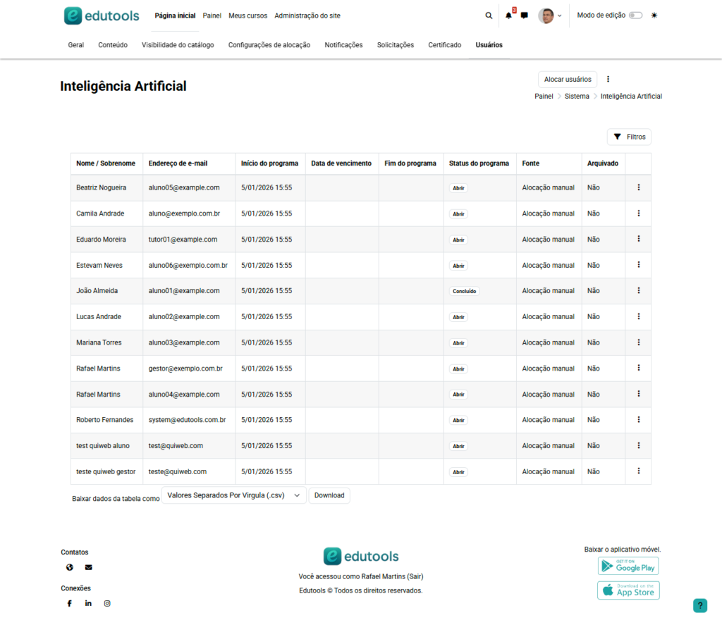Click the Download button

pyautogui.click(x=329, y=495)
